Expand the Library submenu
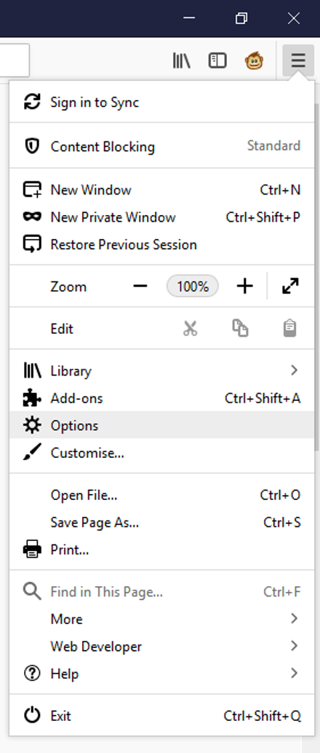320x753 pixels. [162, 370]
